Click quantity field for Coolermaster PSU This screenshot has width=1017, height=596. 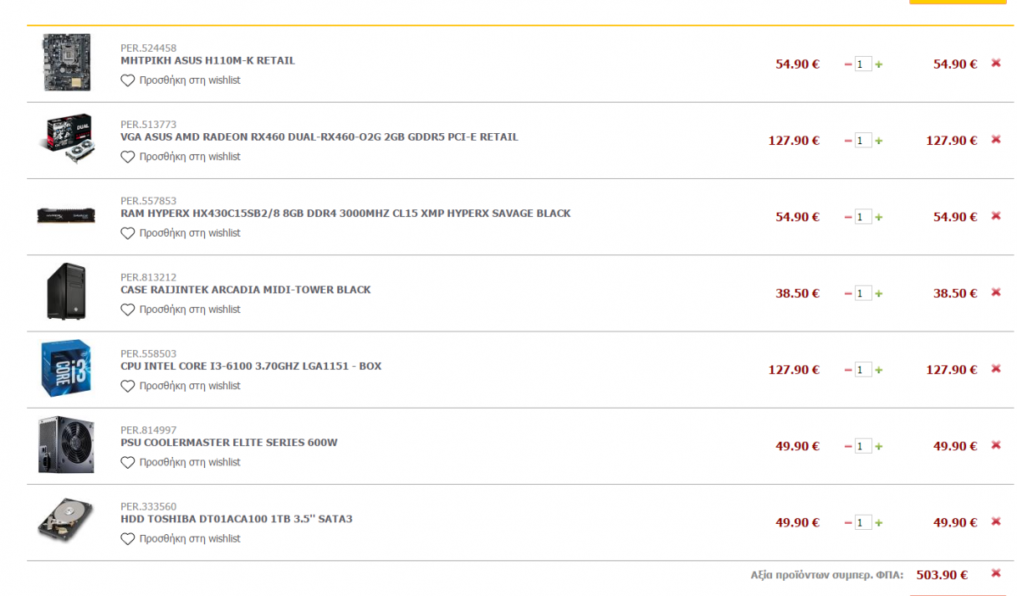(x=863, y=446)
